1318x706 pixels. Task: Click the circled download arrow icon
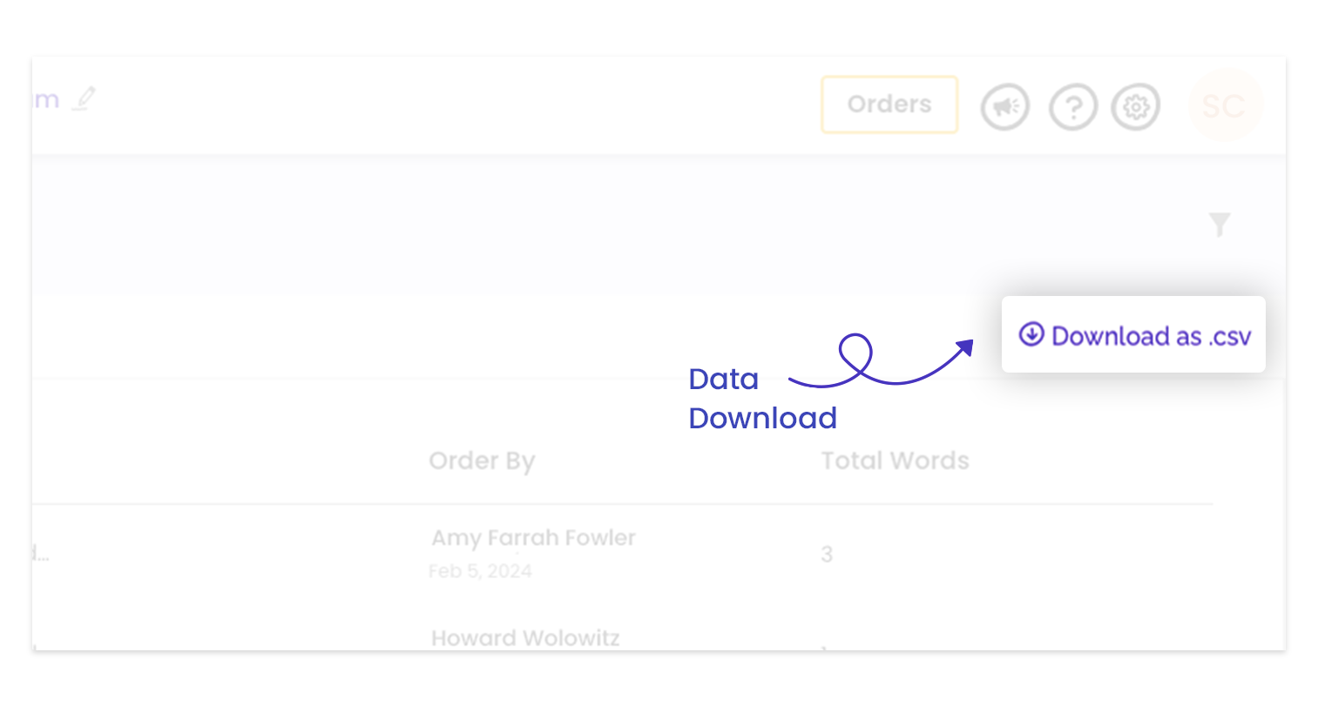pyautogui.click(x=1031, y=334)
